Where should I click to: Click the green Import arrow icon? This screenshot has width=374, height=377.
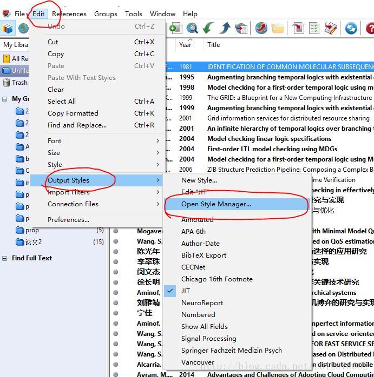pos(208,28)
